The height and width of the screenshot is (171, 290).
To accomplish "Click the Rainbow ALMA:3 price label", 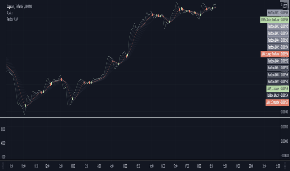I will pyautogui.click(x=278, y=34).
